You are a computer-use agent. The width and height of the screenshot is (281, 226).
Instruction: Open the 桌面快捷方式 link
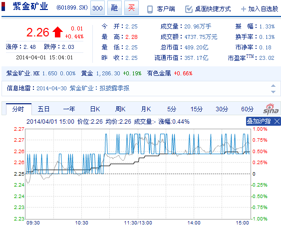tap(213, 9)
